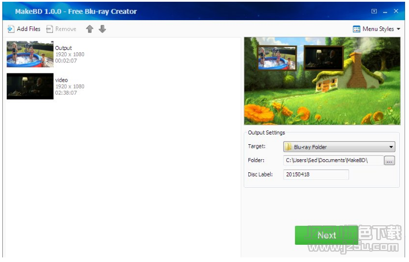Click the Remove toolbar button
Image resolution: width=409 pixels, height=262 pixels.
[61, 29]
